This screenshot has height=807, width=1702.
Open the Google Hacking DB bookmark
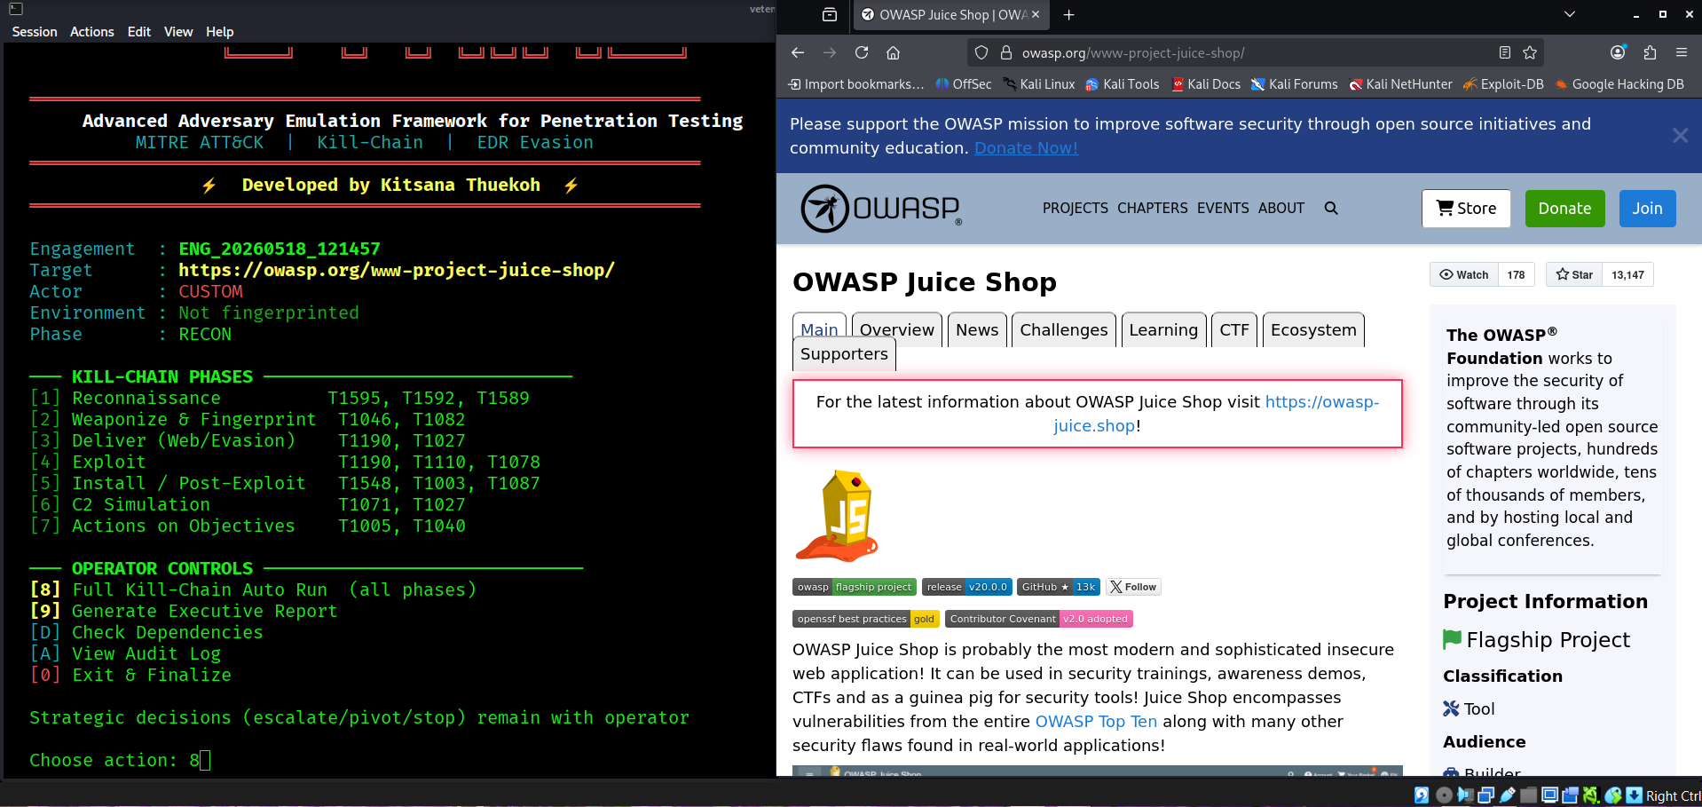[1619, 84]
